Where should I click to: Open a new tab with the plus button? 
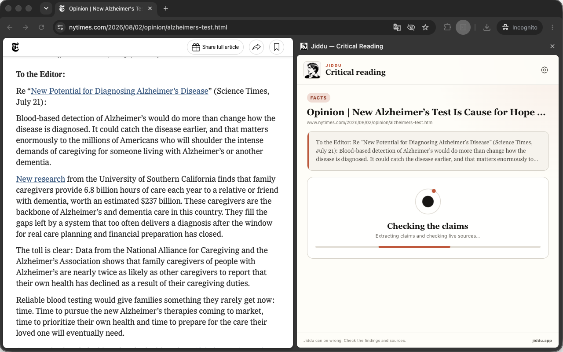(166, 8)
